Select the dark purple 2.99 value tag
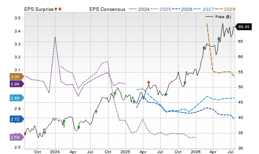Screen dimensions: 259x154 17,84
